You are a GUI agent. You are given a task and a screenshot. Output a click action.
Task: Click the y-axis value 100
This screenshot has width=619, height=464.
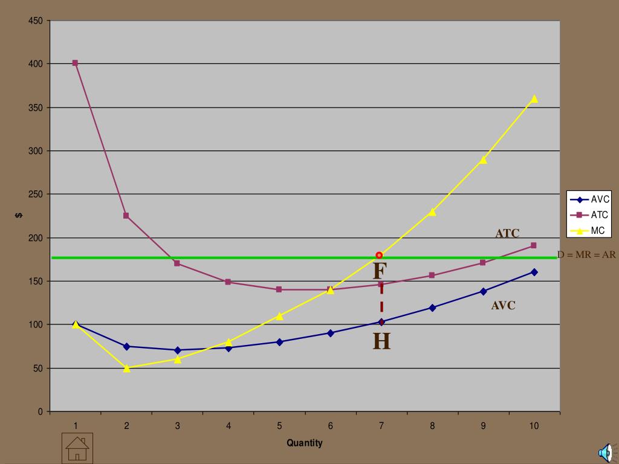pyautogui.click(x=36, y=324)
